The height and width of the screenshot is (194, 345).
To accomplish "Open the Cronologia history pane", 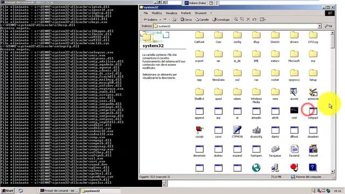I will pos(220,19).
